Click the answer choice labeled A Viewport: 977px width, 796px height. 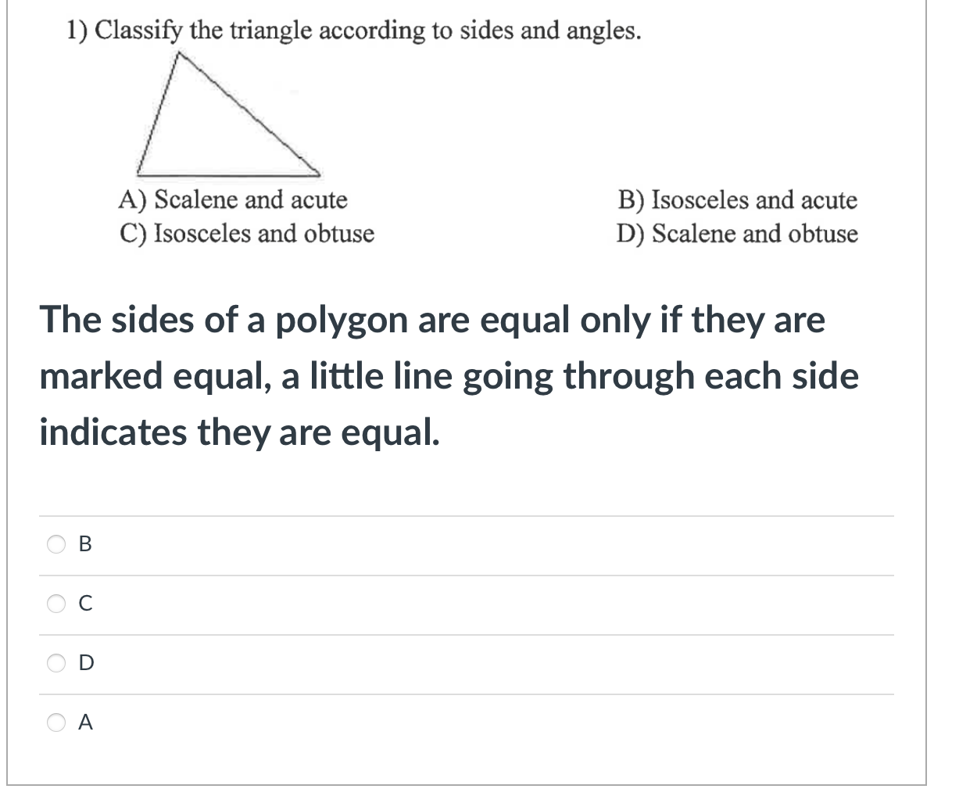tap(84, 723)
